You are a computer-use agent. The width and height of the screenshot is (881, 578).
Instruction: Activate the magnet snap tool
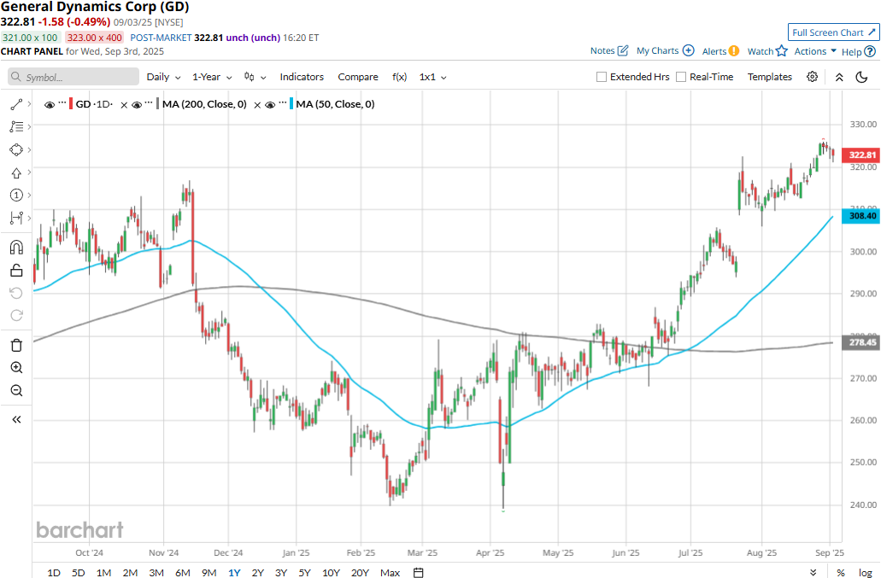click(16, 248)
